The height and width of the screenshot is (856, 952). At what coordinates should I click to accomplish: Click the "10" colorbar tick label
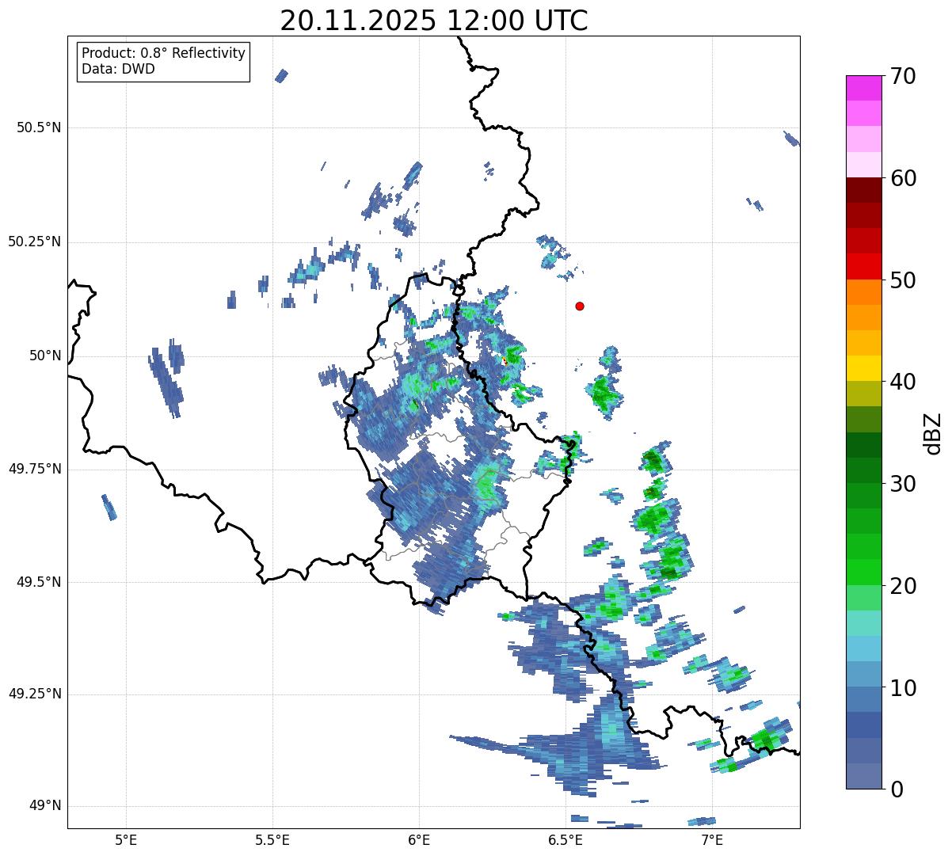(903, 687)
